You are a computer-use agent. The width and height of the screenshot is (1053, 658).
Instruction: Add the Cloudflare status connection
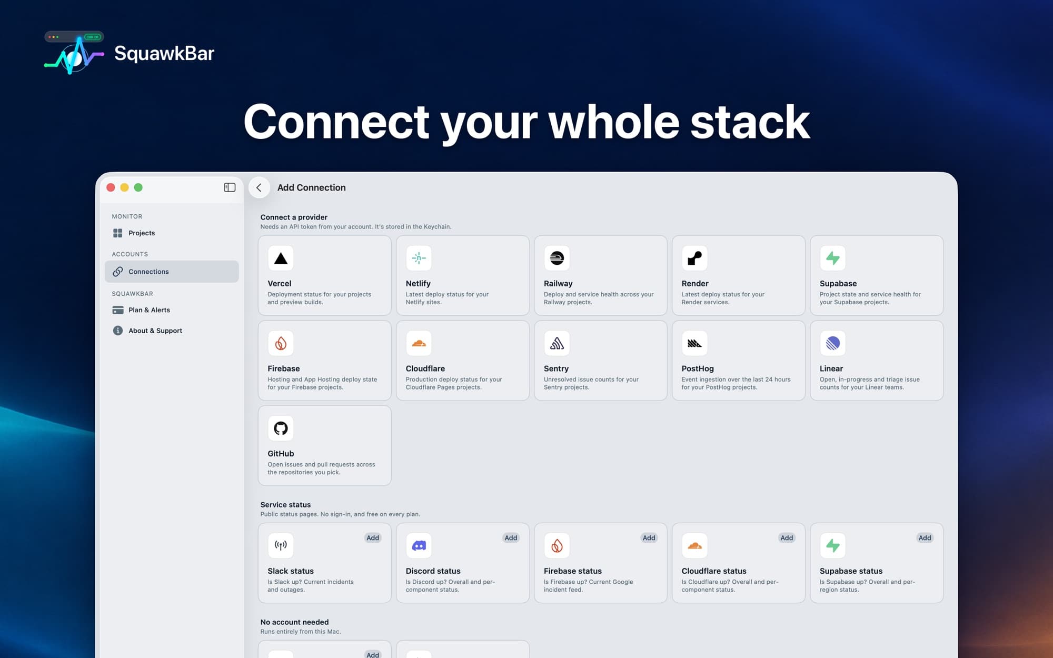787,537
